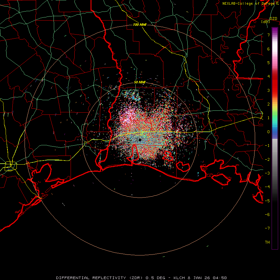
Task: Click the 6 value on the color scale
Action: click(x=268, y=49)
